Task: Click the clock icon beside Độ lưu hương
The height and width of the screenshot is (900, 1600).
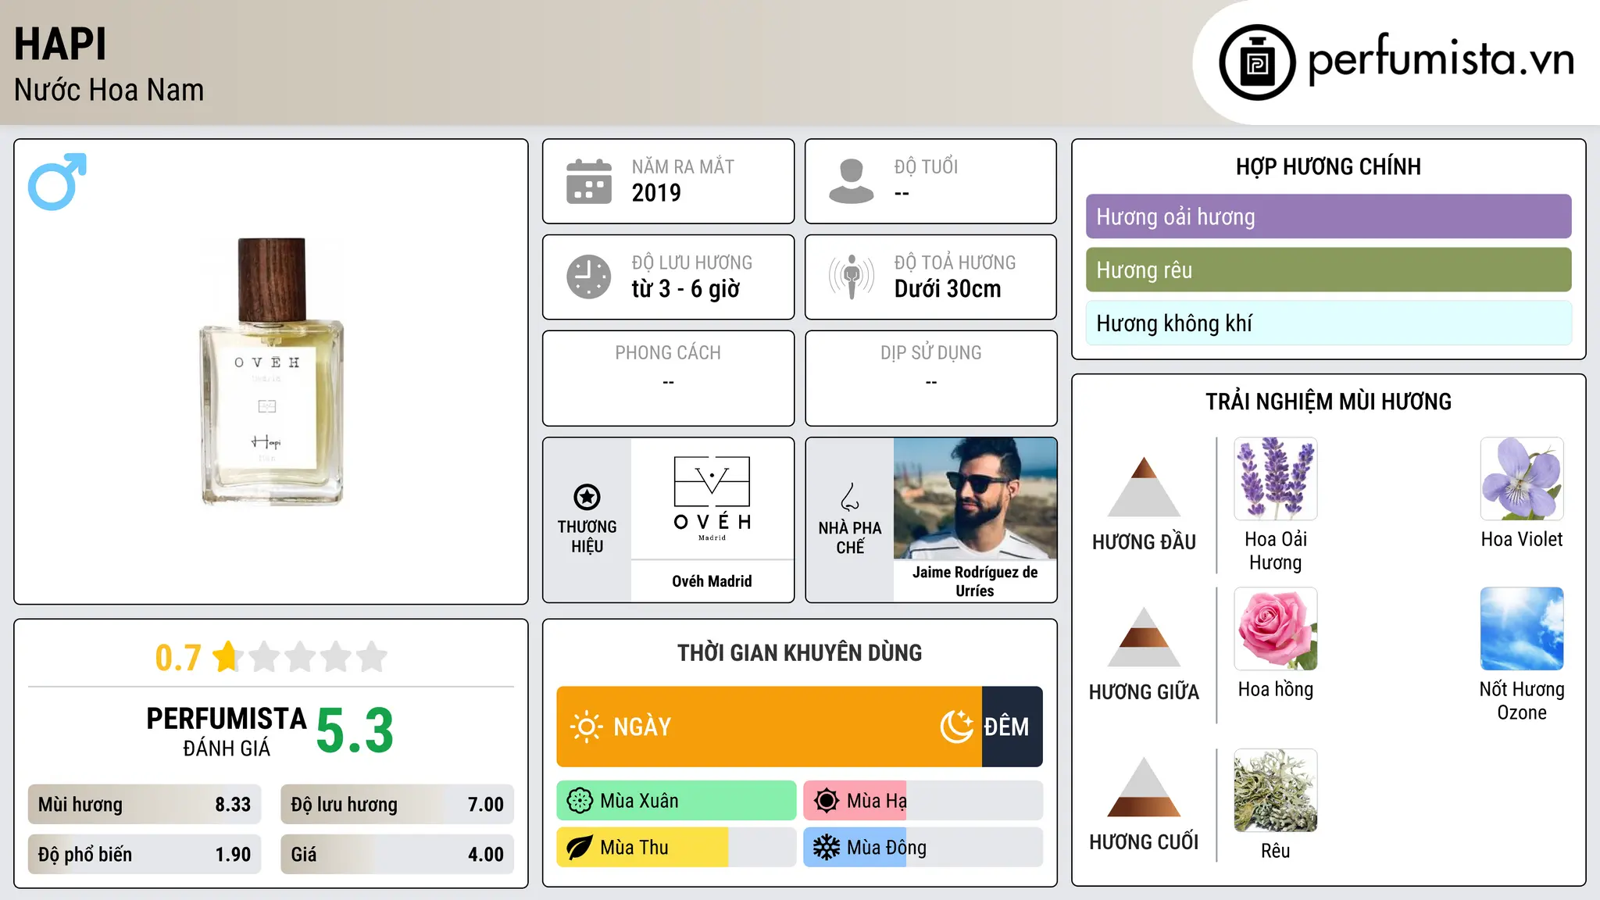Action: 589,277
